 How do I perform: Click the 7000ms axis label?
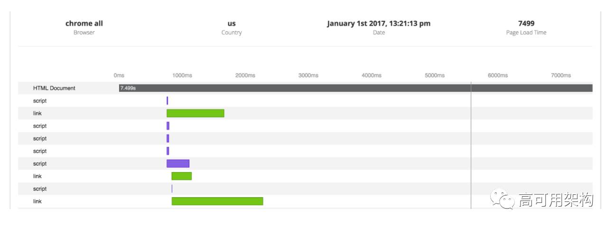click(561, 75)
